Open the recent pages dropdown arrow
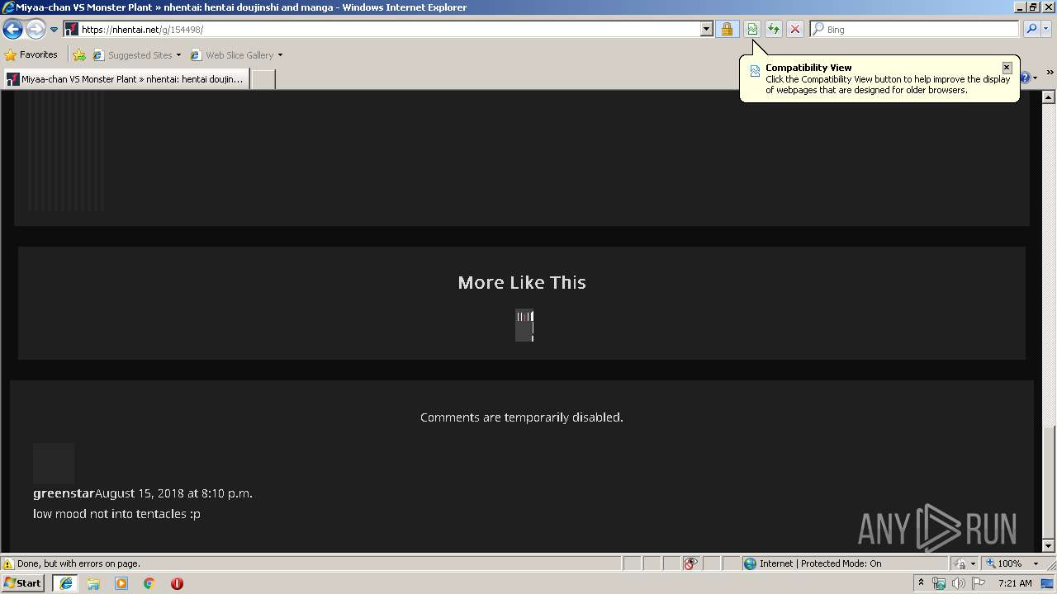 coord(54,30)
